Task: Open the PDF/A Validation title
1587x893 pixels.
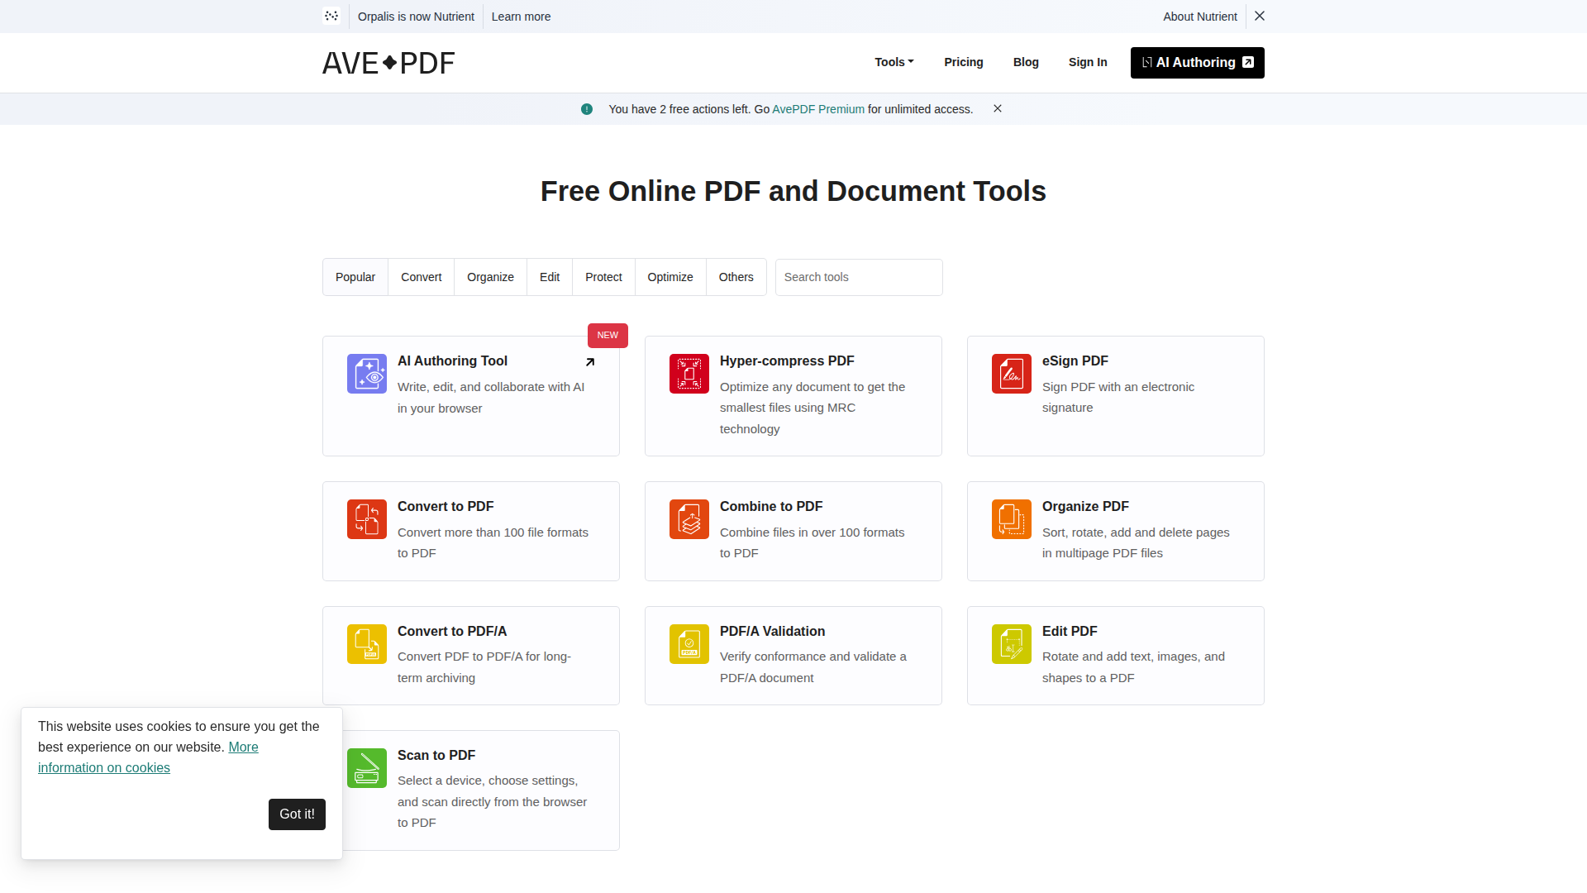Action: click(x=772, y=631)
